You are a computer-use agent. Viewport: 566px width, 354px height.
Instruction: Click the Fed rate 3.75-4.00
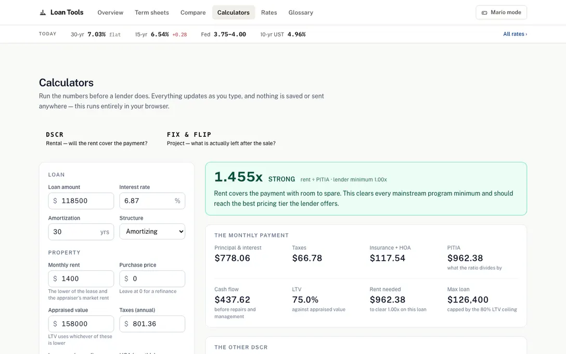pyautogui.click(x=229, y=34)
